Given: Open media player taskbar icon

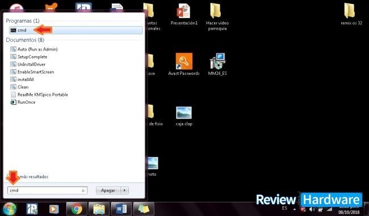Looking at the screenshot, I should [x=54, y=209].
